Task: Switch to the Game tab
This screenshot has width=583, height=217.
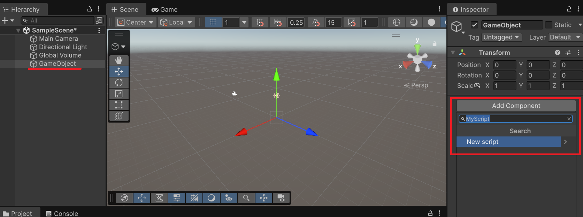Action: click(x=164, y=10)
